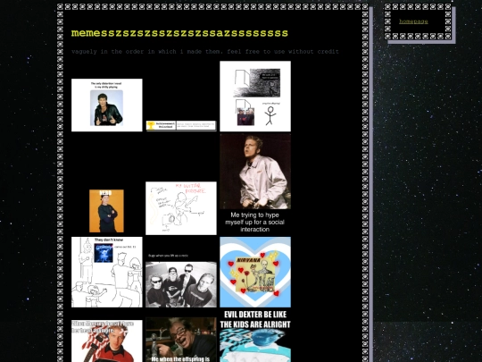Viewport: 482px width, 362px height.
Task: Open the homepage link
Action: pyautogui.click(x=413, y=21)
